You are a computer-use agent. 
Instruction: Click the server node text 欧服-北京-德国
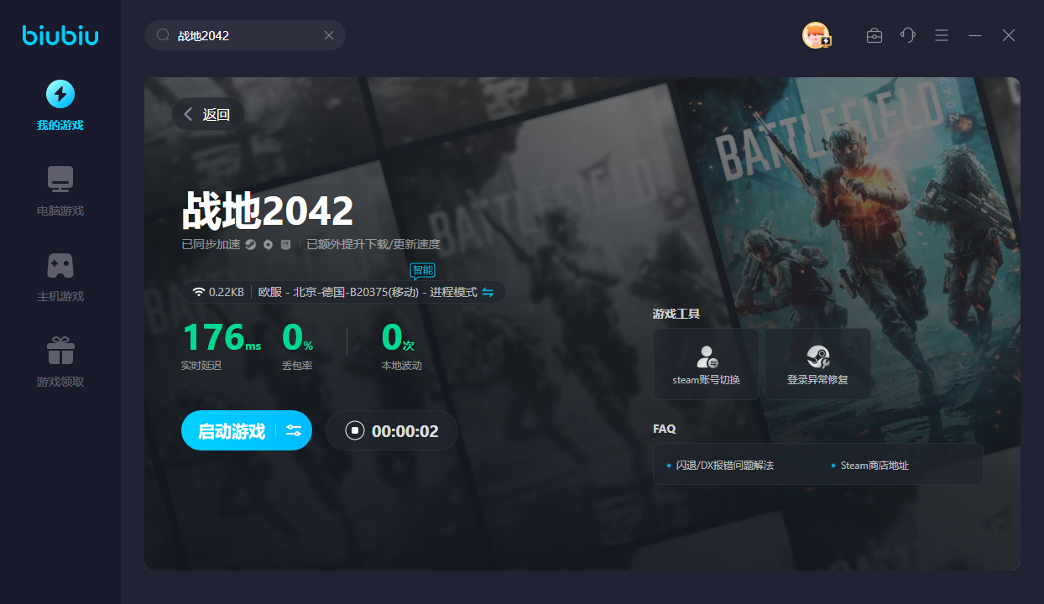[367, 292]
